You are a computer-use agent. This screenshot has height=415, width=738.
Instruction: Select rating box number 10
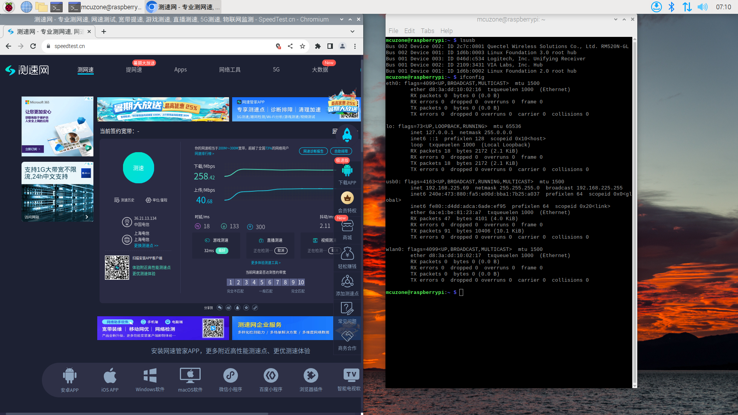click(x=301, y=282)
